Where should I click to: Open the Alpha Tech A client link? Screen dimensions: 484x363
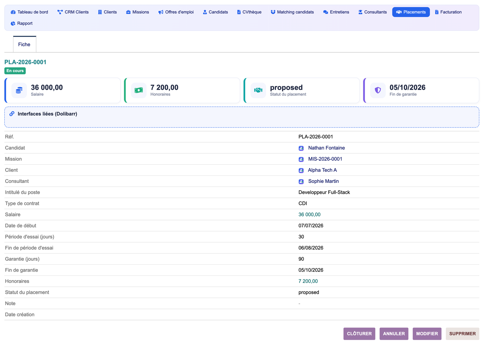coord(323,170)
